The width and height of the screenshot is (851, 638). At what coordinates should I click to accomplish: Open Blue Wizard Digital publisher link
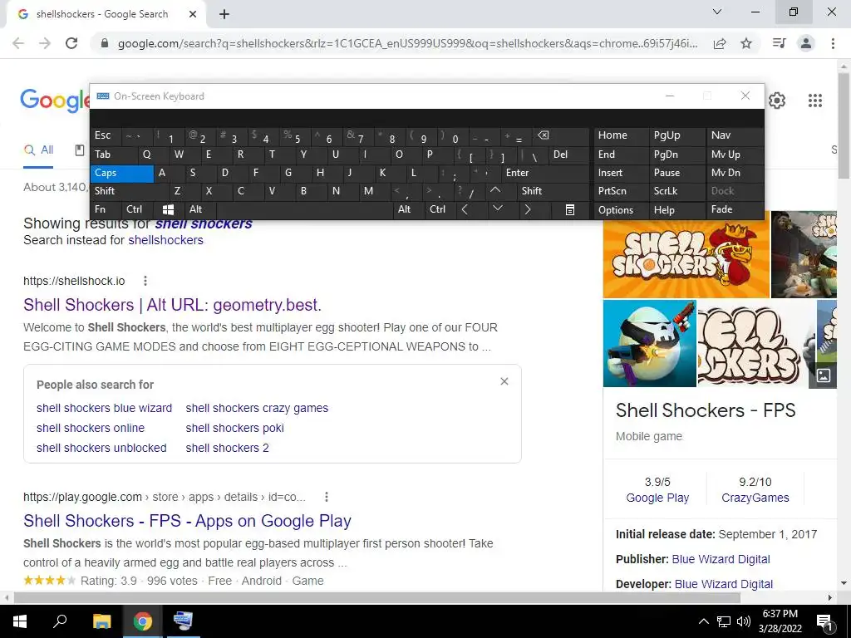pos(721,559)
